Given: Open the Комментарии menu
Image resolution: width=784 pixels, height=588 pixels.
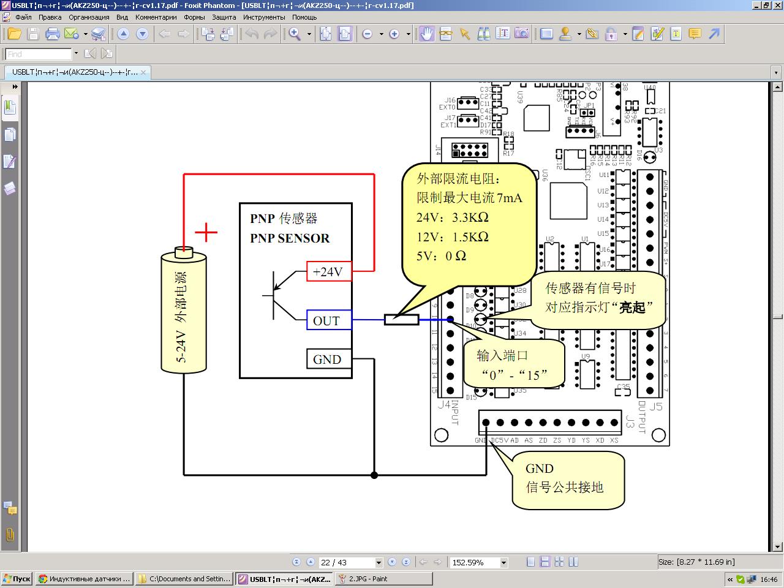Looking at the screenshot, I should coord(156,17).
